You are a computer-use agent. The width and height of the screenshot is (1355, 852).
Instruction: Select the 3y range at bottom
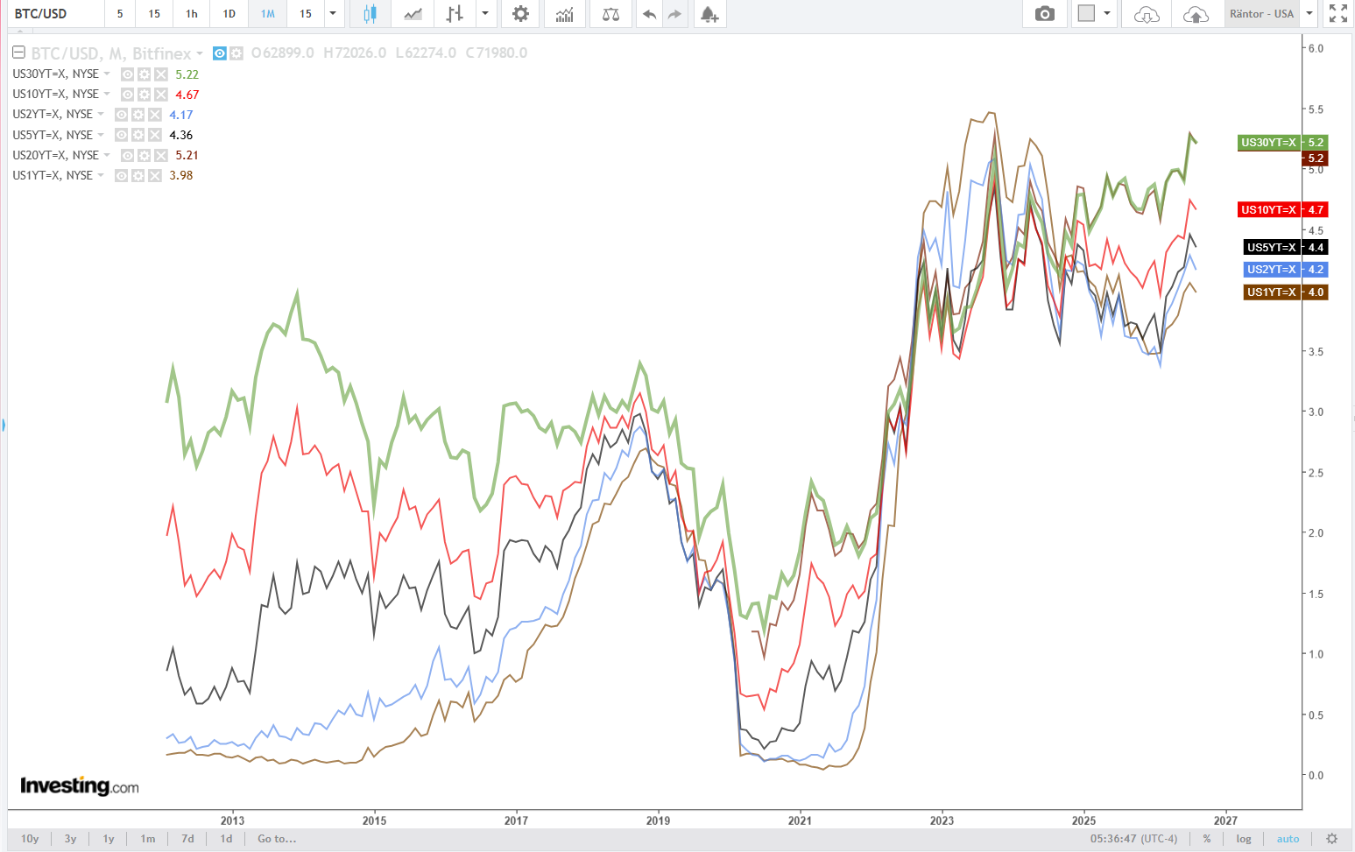click(70, 839)
